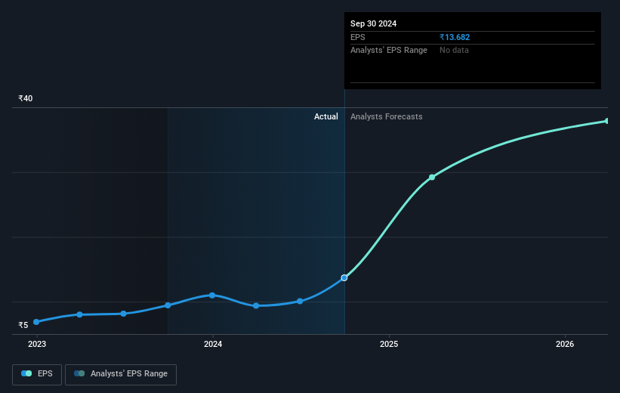Click the ₹40 y-axis label

[x=26, y=98]
